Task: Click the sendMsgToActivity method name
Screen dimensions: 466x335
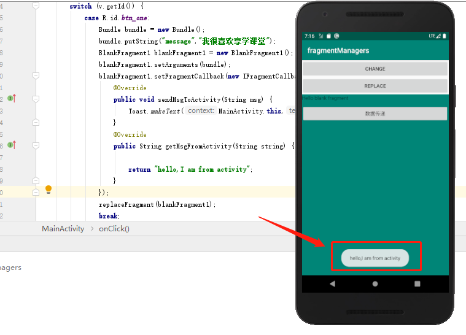Action: tap(189, 99)
